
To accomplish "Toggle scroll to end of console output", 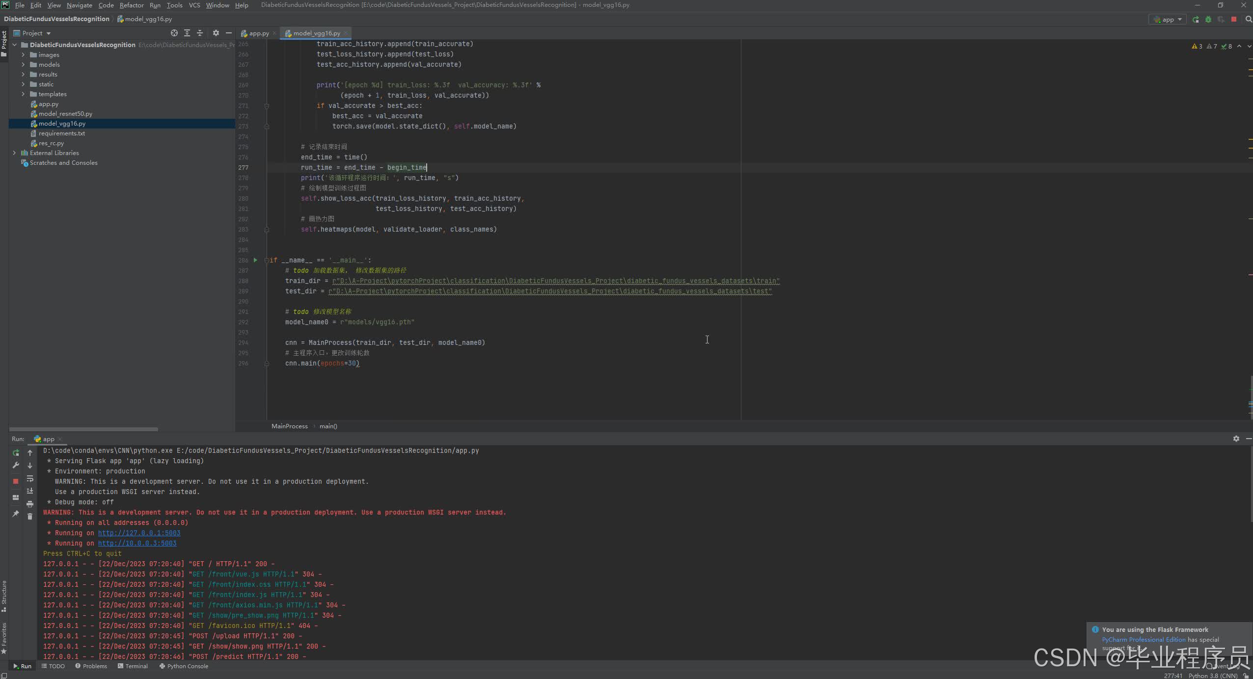I will click(x=30, y=491).
